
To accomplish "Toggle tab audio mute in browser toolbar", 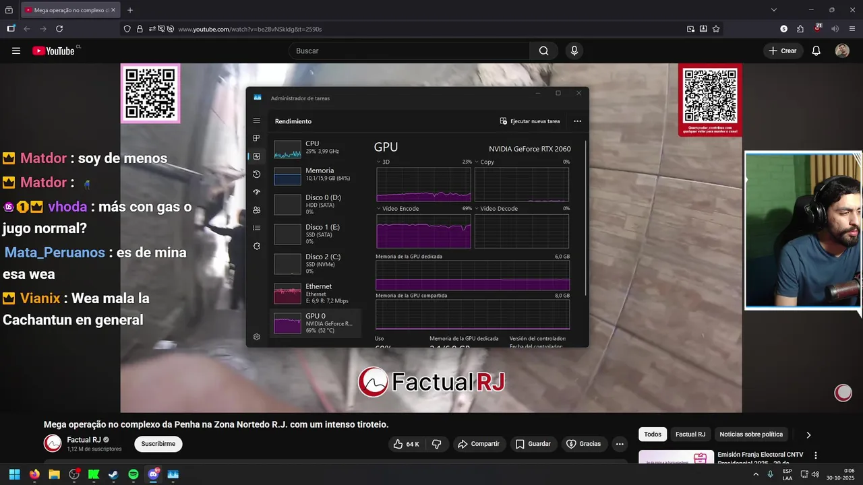I will [835, 29].
